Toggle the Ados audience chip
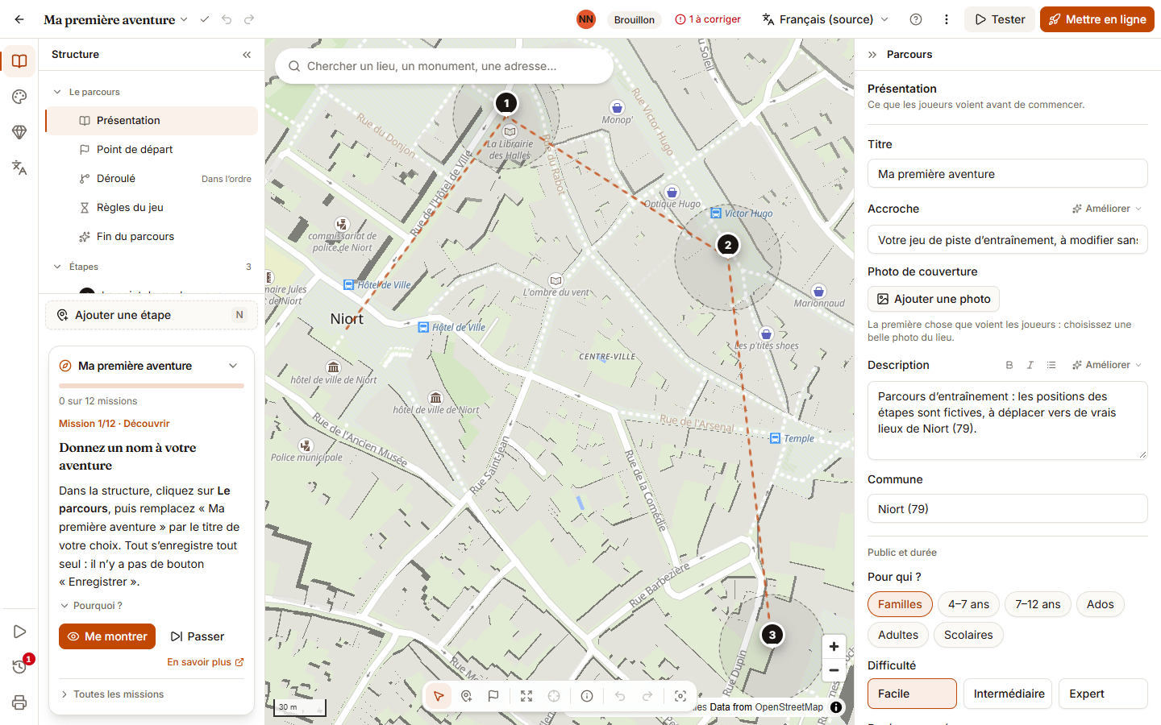This screenshot has height=725, width=1161. (1100, 604)
